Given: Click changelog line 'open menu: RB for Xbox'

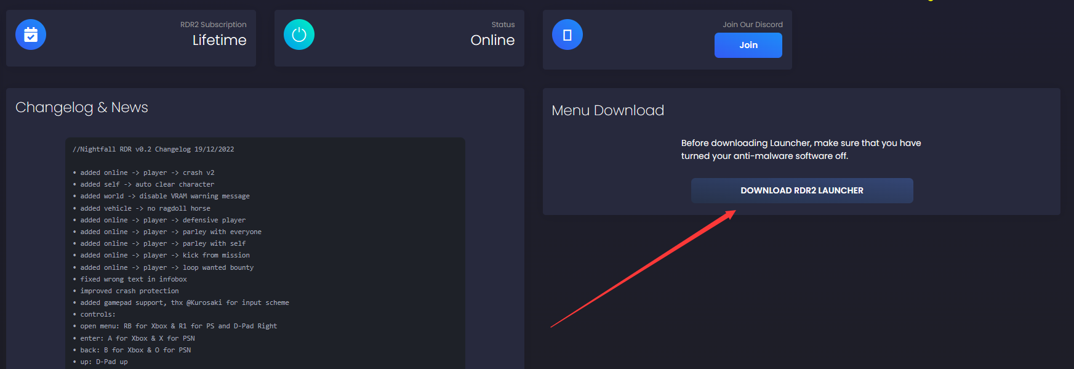Looking at the screenshot, I should 175,326.
